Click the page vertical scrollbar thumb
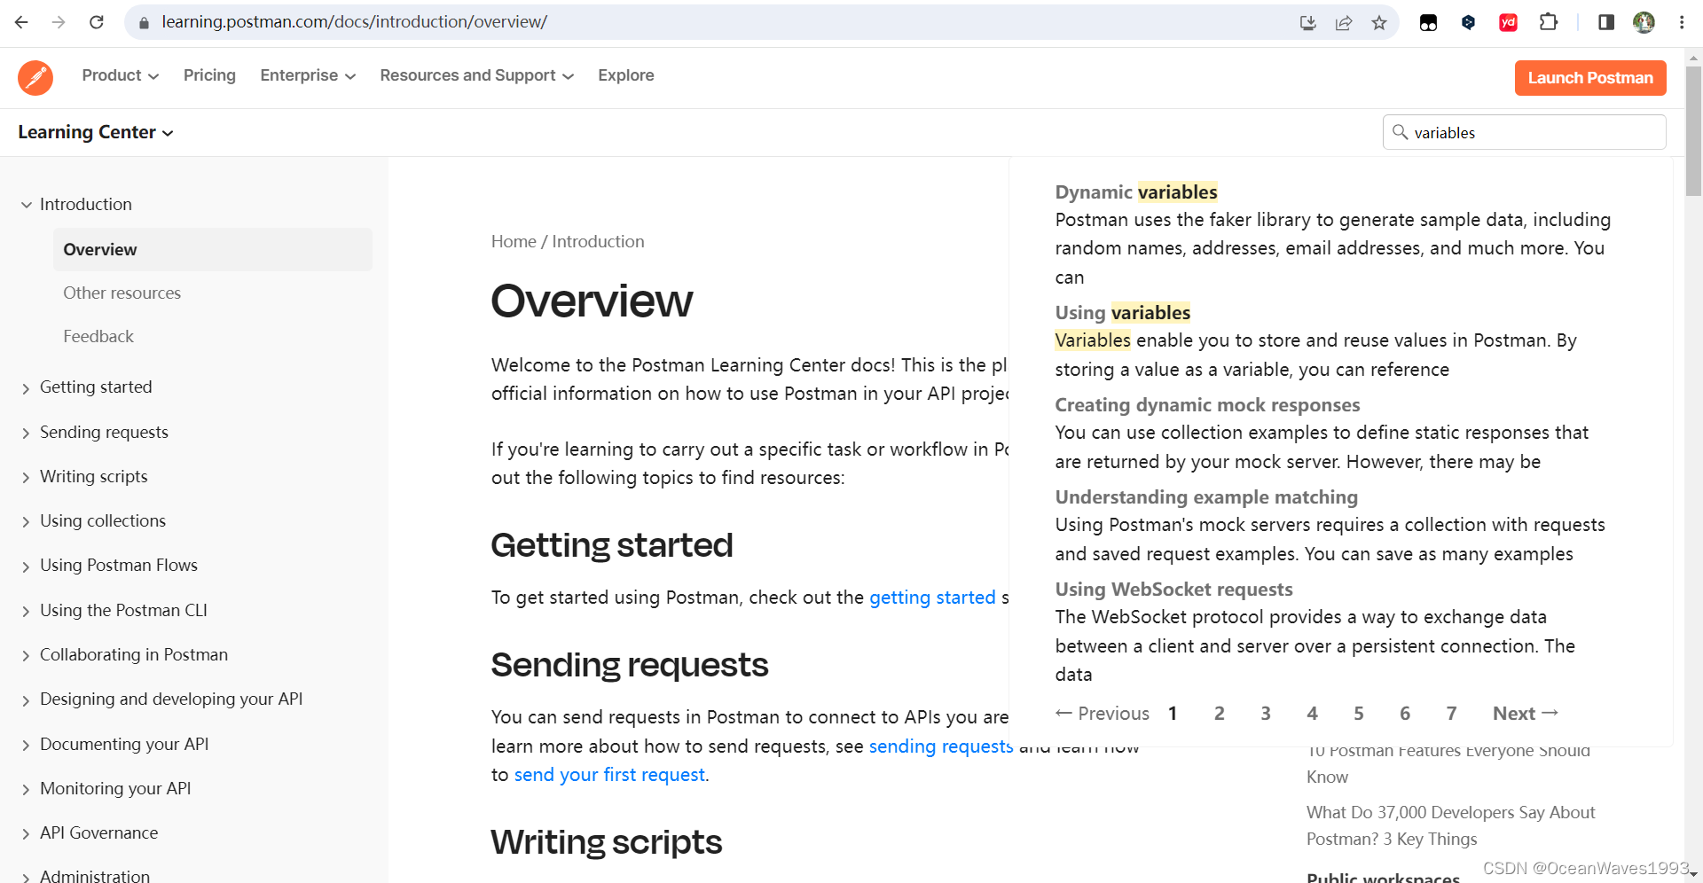The image size is (1703, 883). (x=1693, y=130)
